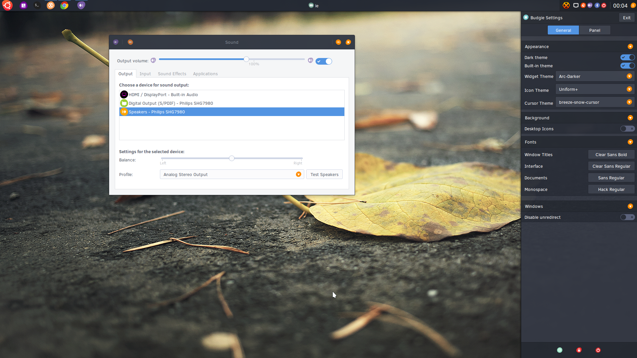Screen dimensions: 637x358
Task: Click the purple sound settings task icon
Action: [x=81, y=5]
